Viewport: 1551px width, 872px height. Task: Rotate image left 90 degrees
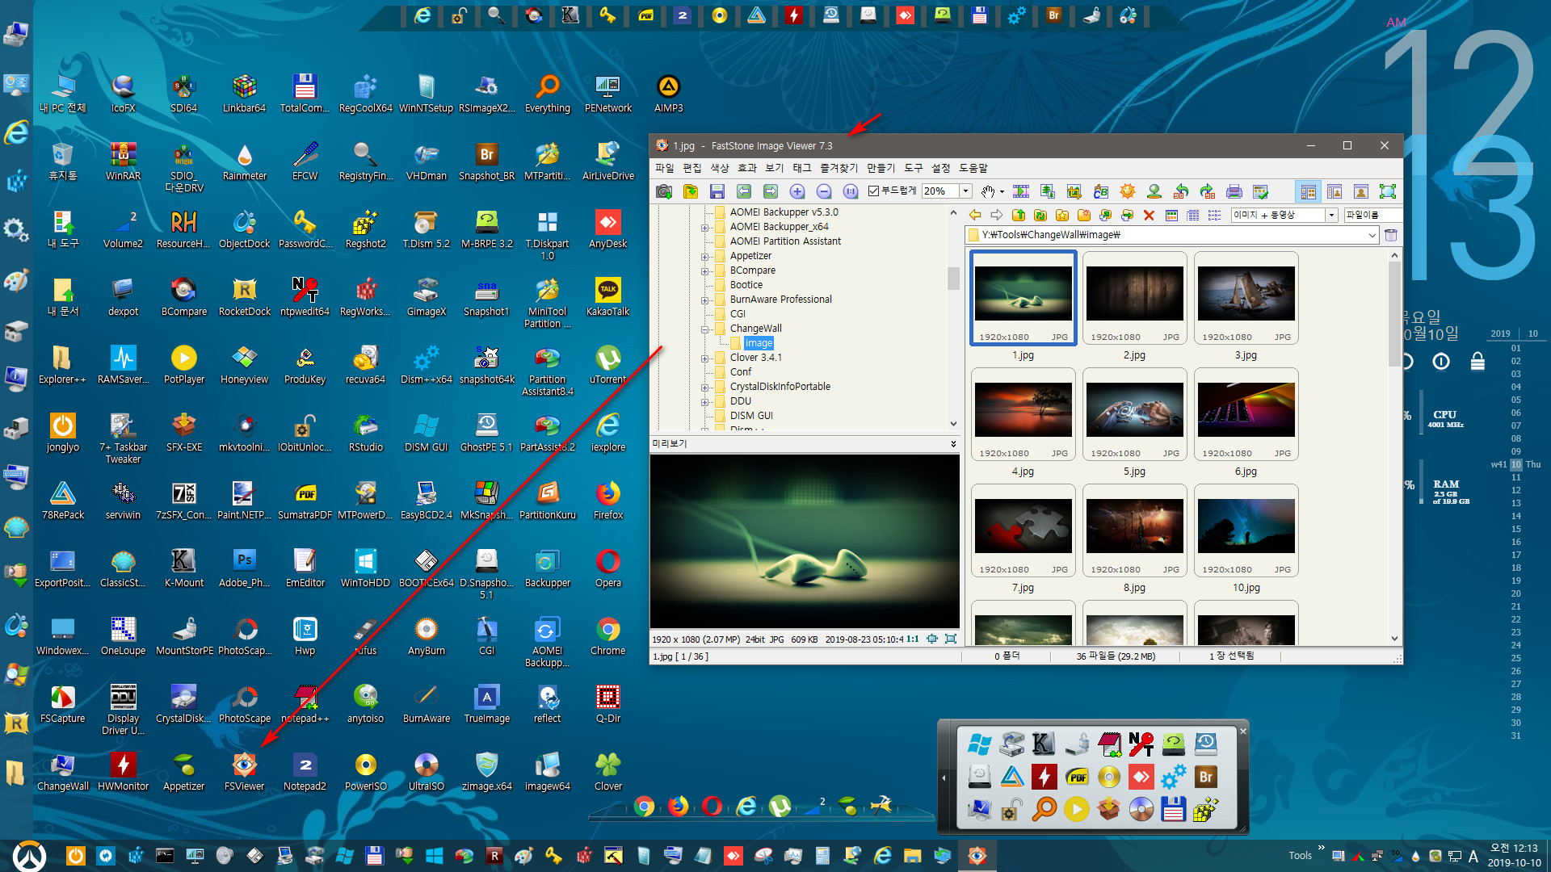pos(1181,191)
